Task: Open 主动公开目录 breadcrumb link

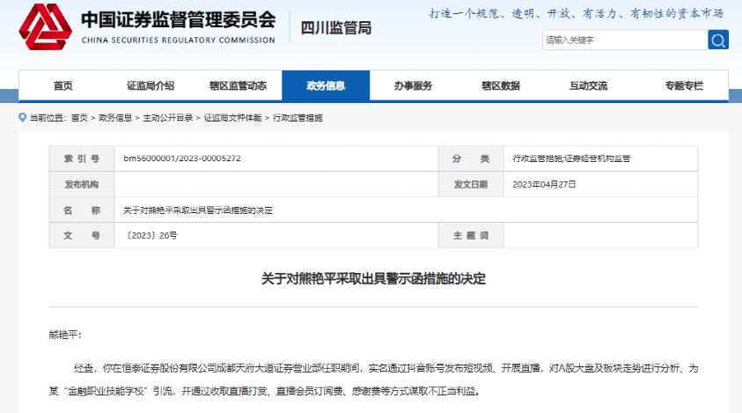Action: (168, 117)
